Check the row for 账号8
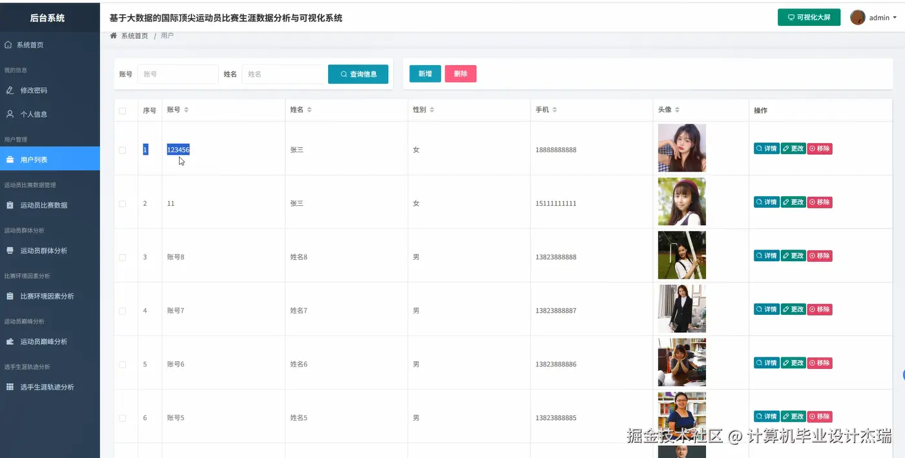 [x=123, y=257]
